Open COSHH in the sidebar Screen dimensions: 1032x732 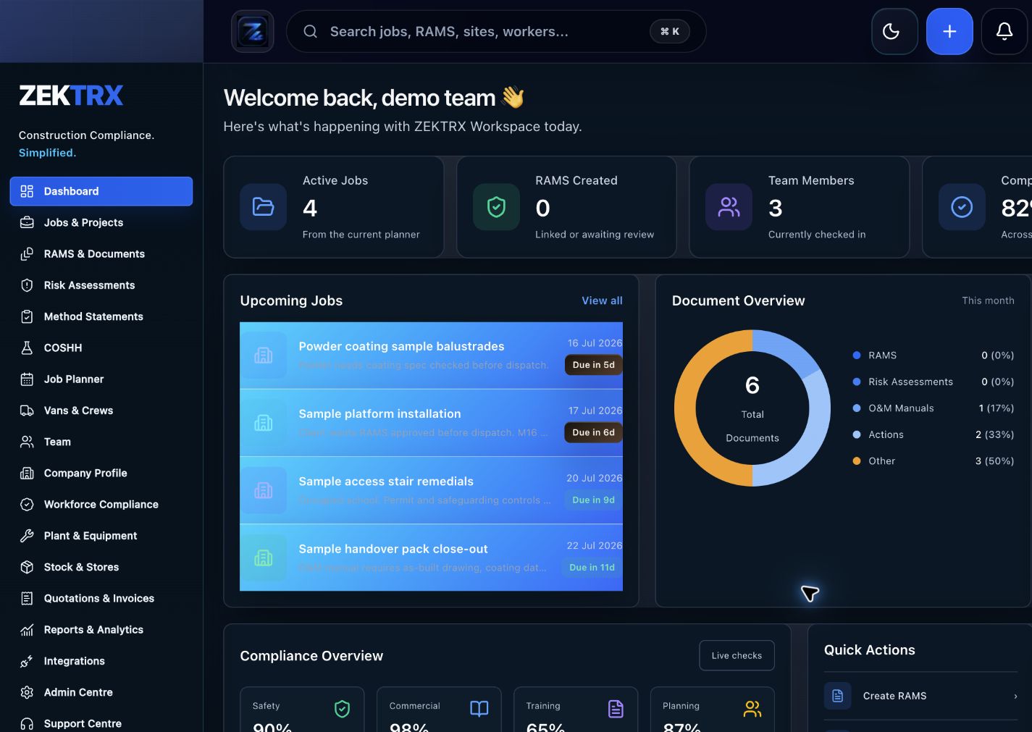101,348
